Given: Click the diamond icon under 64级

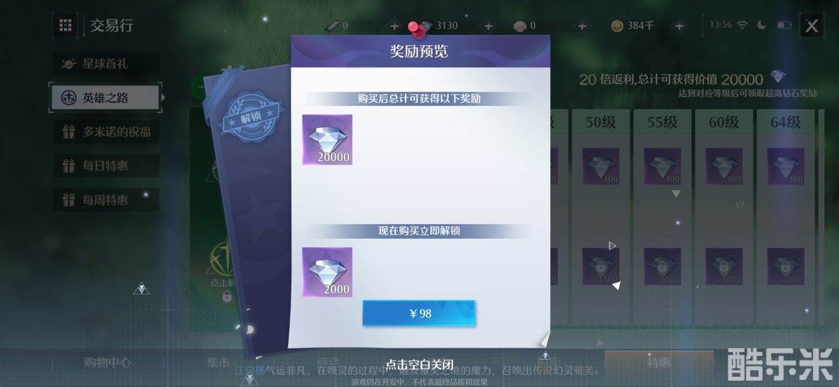Looking at the screenshot, I should pyautogui.click(x=786, y=166).
